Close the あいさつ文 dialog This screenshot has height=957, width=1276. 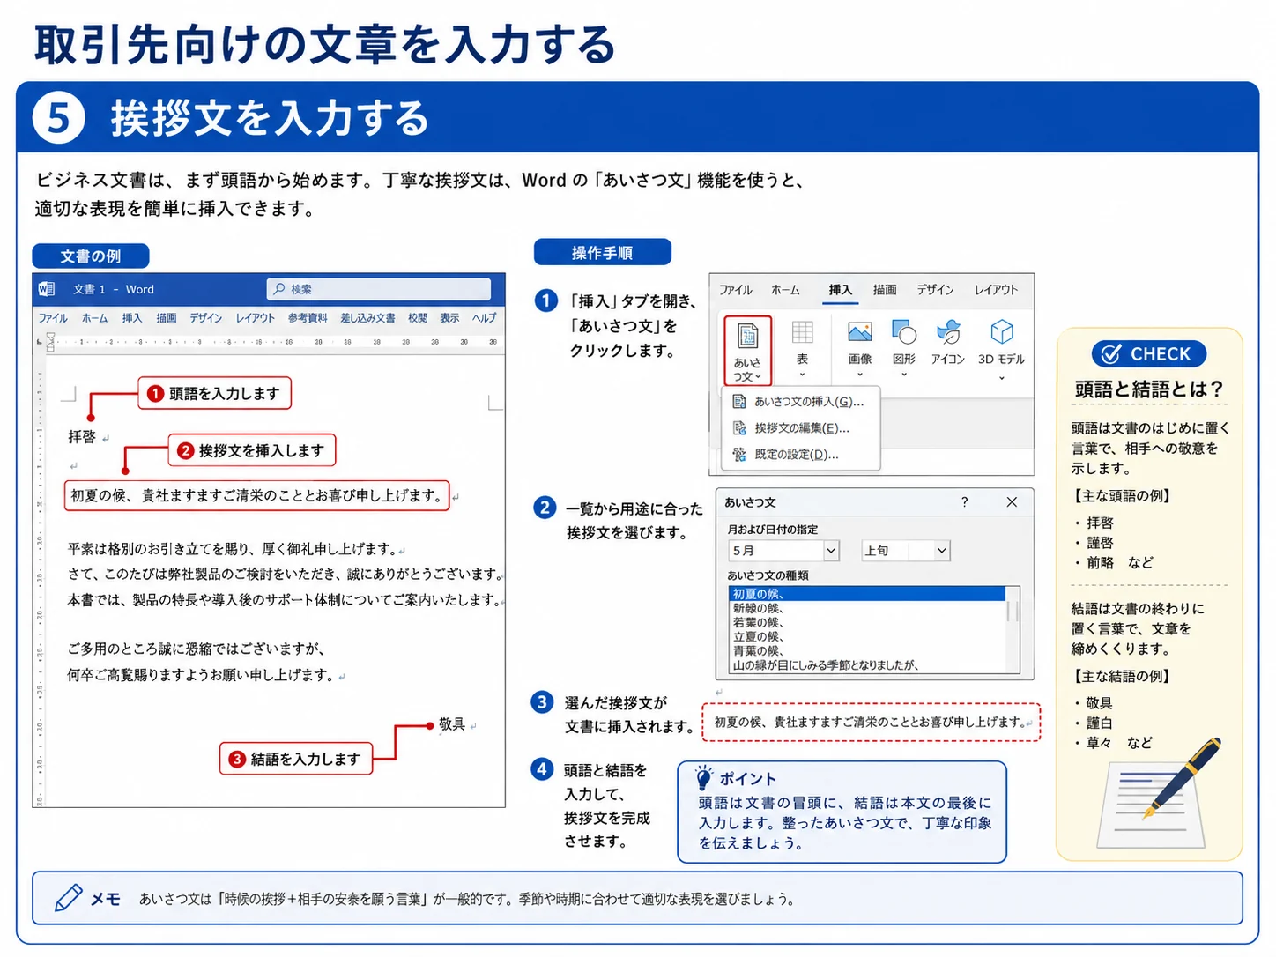[1012, 502]
